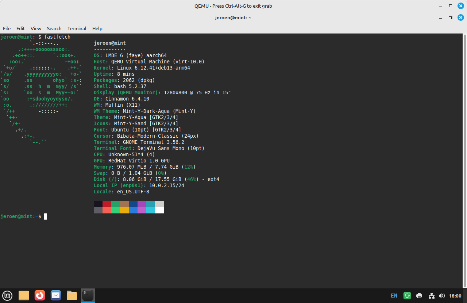Restore the terminal window size
Viewport: 467px width, 303px height.
(451, 17)
